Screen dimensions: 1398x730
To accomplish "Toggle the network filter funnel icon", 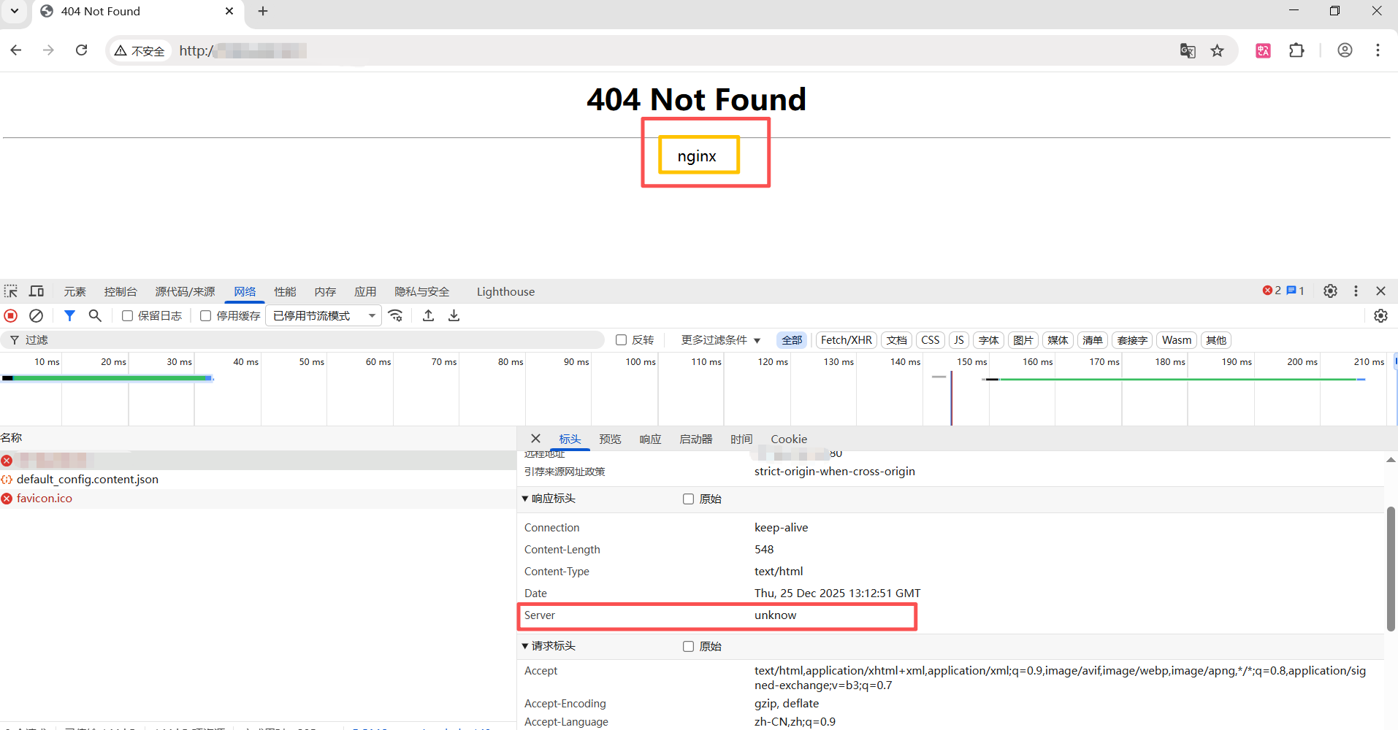I will (69, 316).
